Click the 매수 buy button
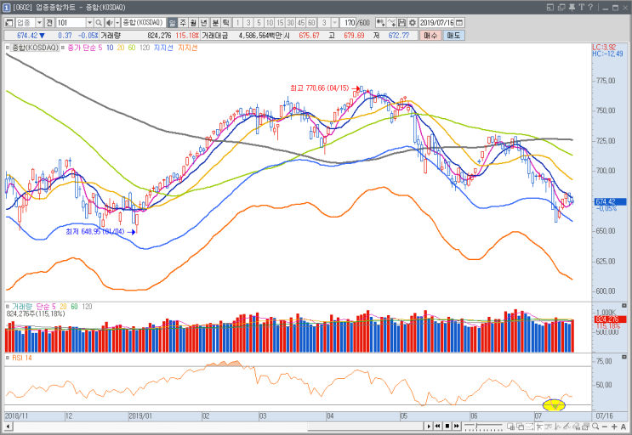The height and width of the screenshot is (435, 632). coord(430,36)
